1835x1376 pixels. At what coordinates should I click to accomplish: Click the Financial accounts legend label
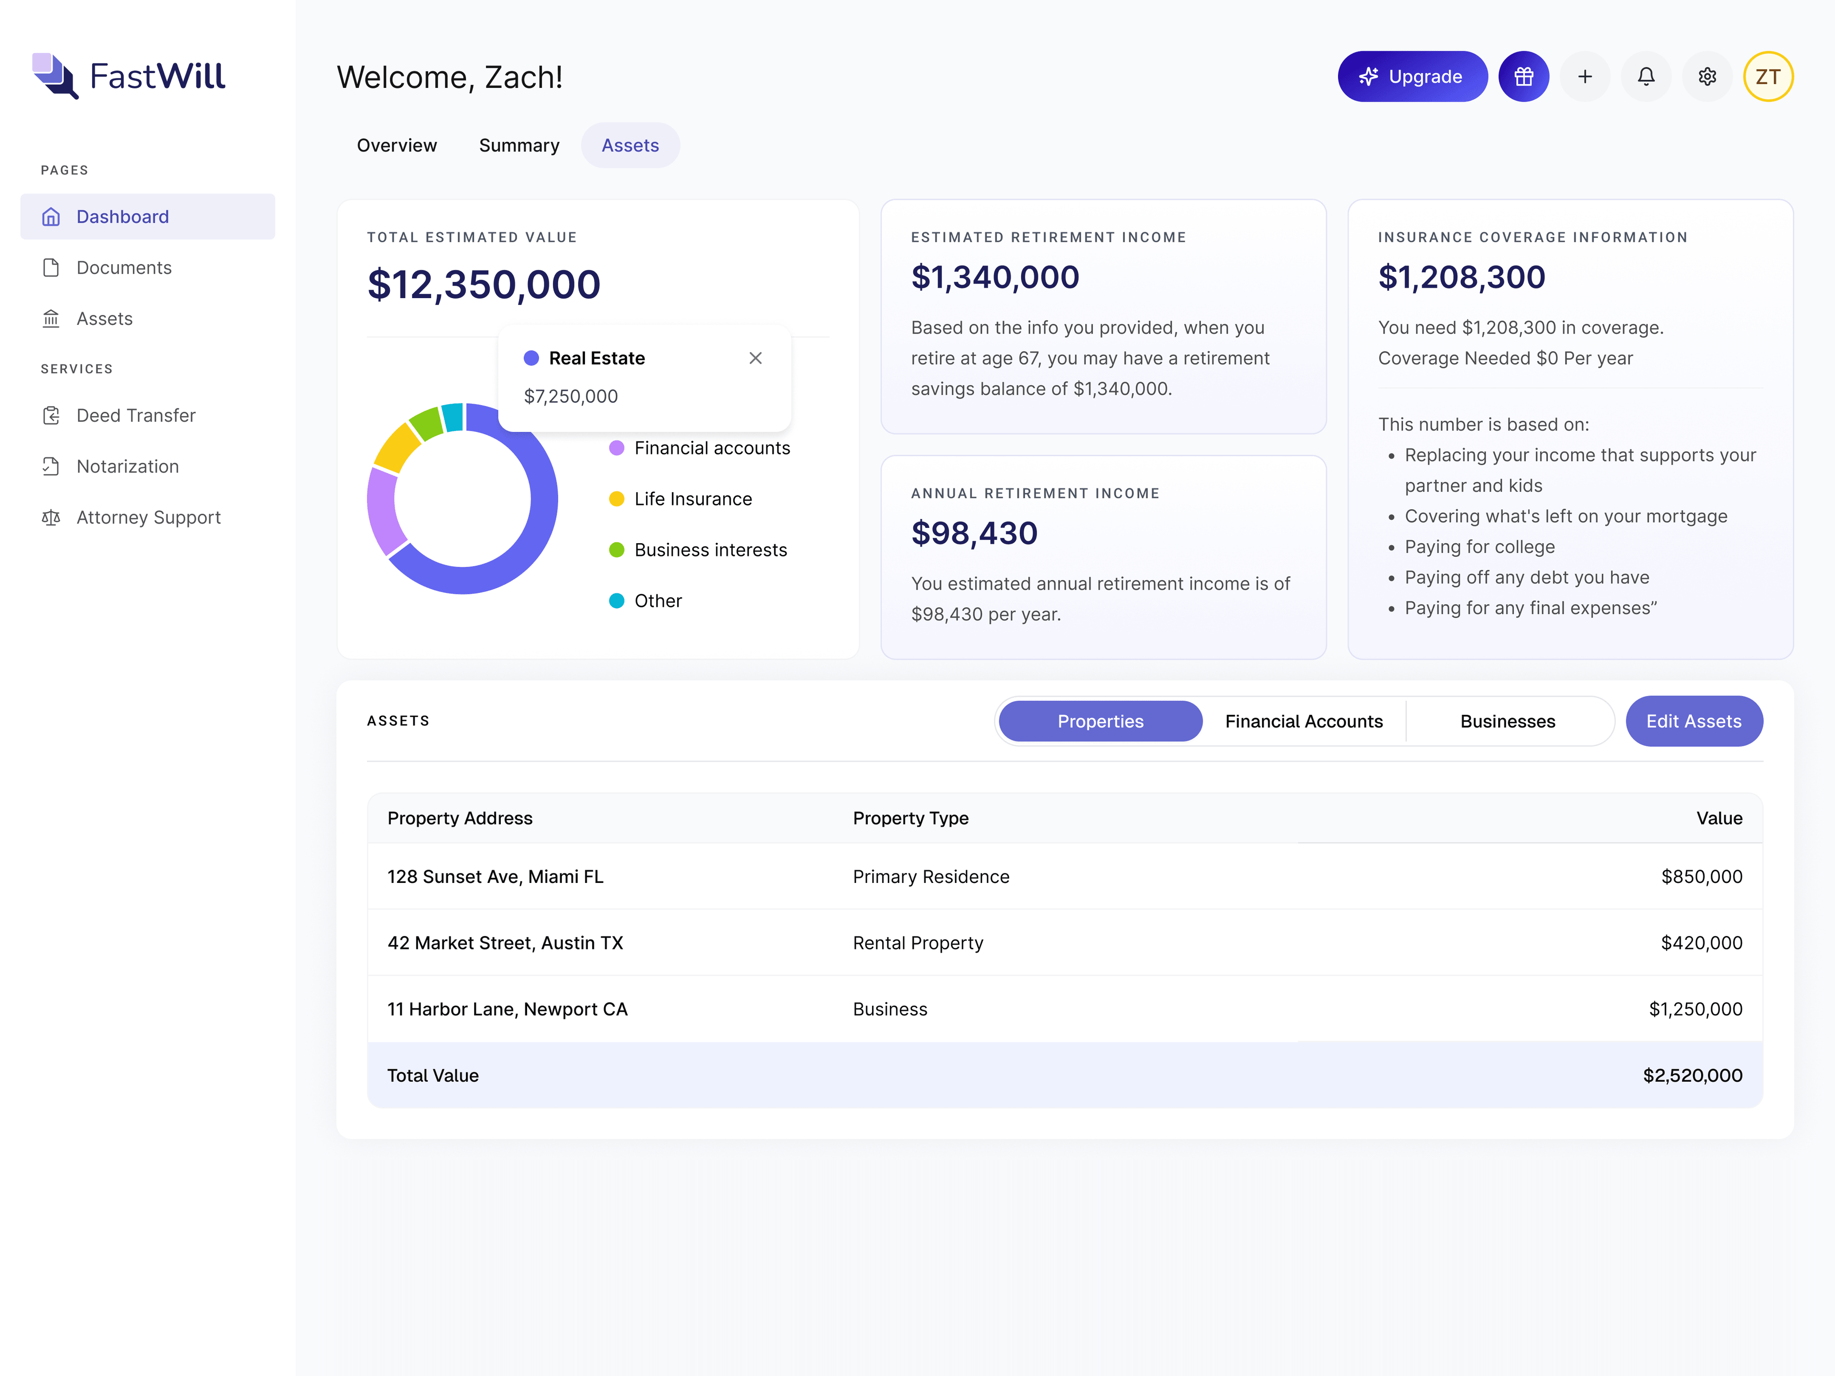(712, 448)
